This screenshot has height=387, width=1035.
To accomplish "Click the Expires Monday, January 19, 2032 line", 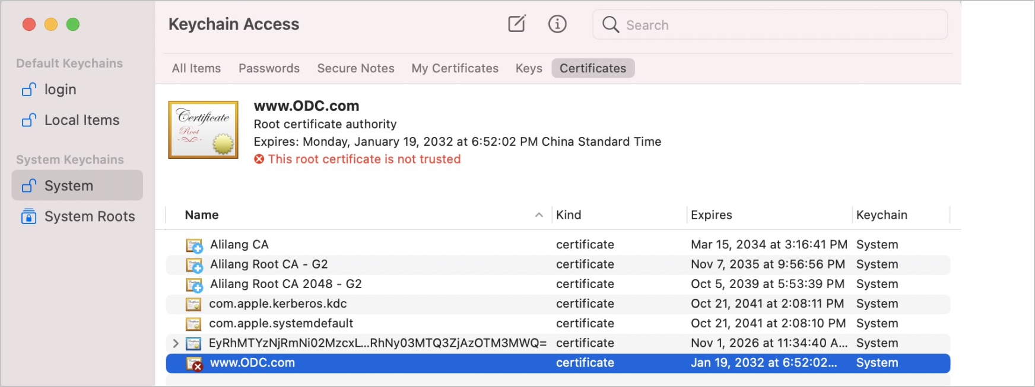I will click(458, 142).
